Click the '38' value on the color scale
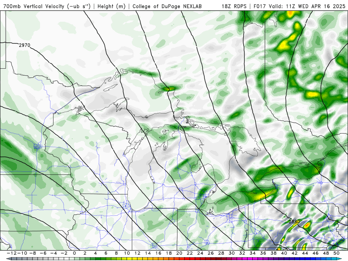This screenshot has width=348, height=261. pyautogui.click(x=274, y=253)
